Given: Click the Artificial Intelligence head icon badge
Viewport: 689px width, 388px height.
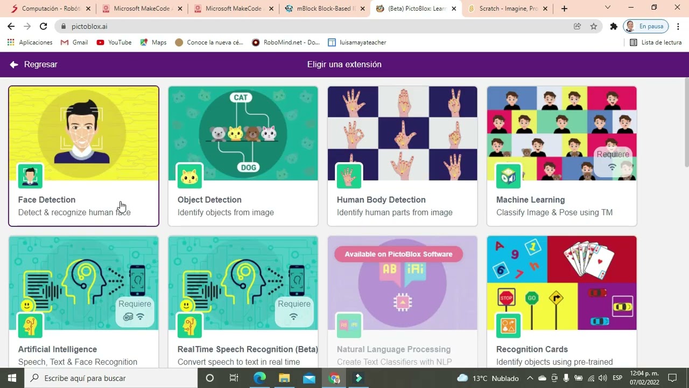Looking at the screenshot, I should 30,326.
